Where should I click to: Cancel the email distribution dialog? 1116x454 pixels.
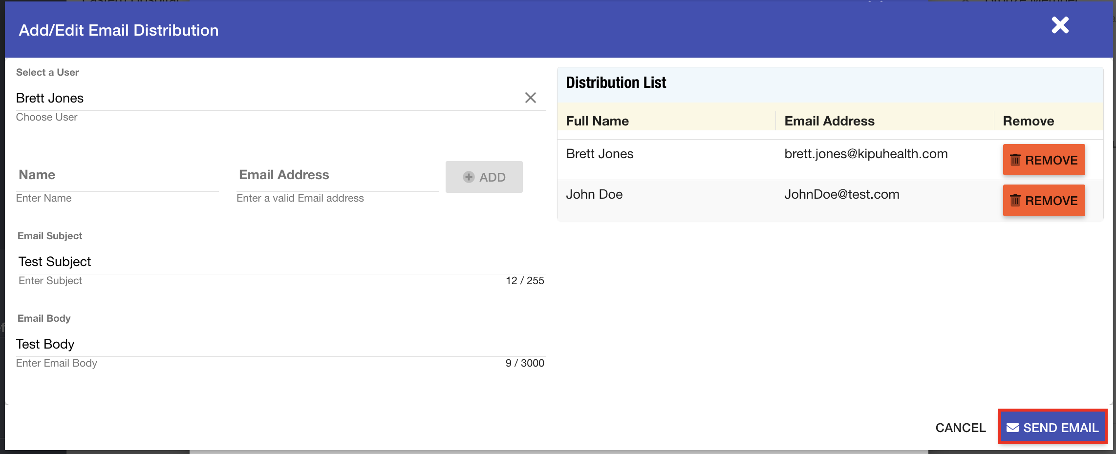click(960, 428)
